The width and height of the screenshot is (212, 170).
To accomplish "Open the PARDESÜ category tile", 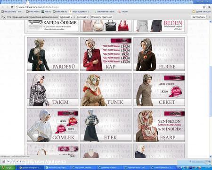I will point(52,54).
